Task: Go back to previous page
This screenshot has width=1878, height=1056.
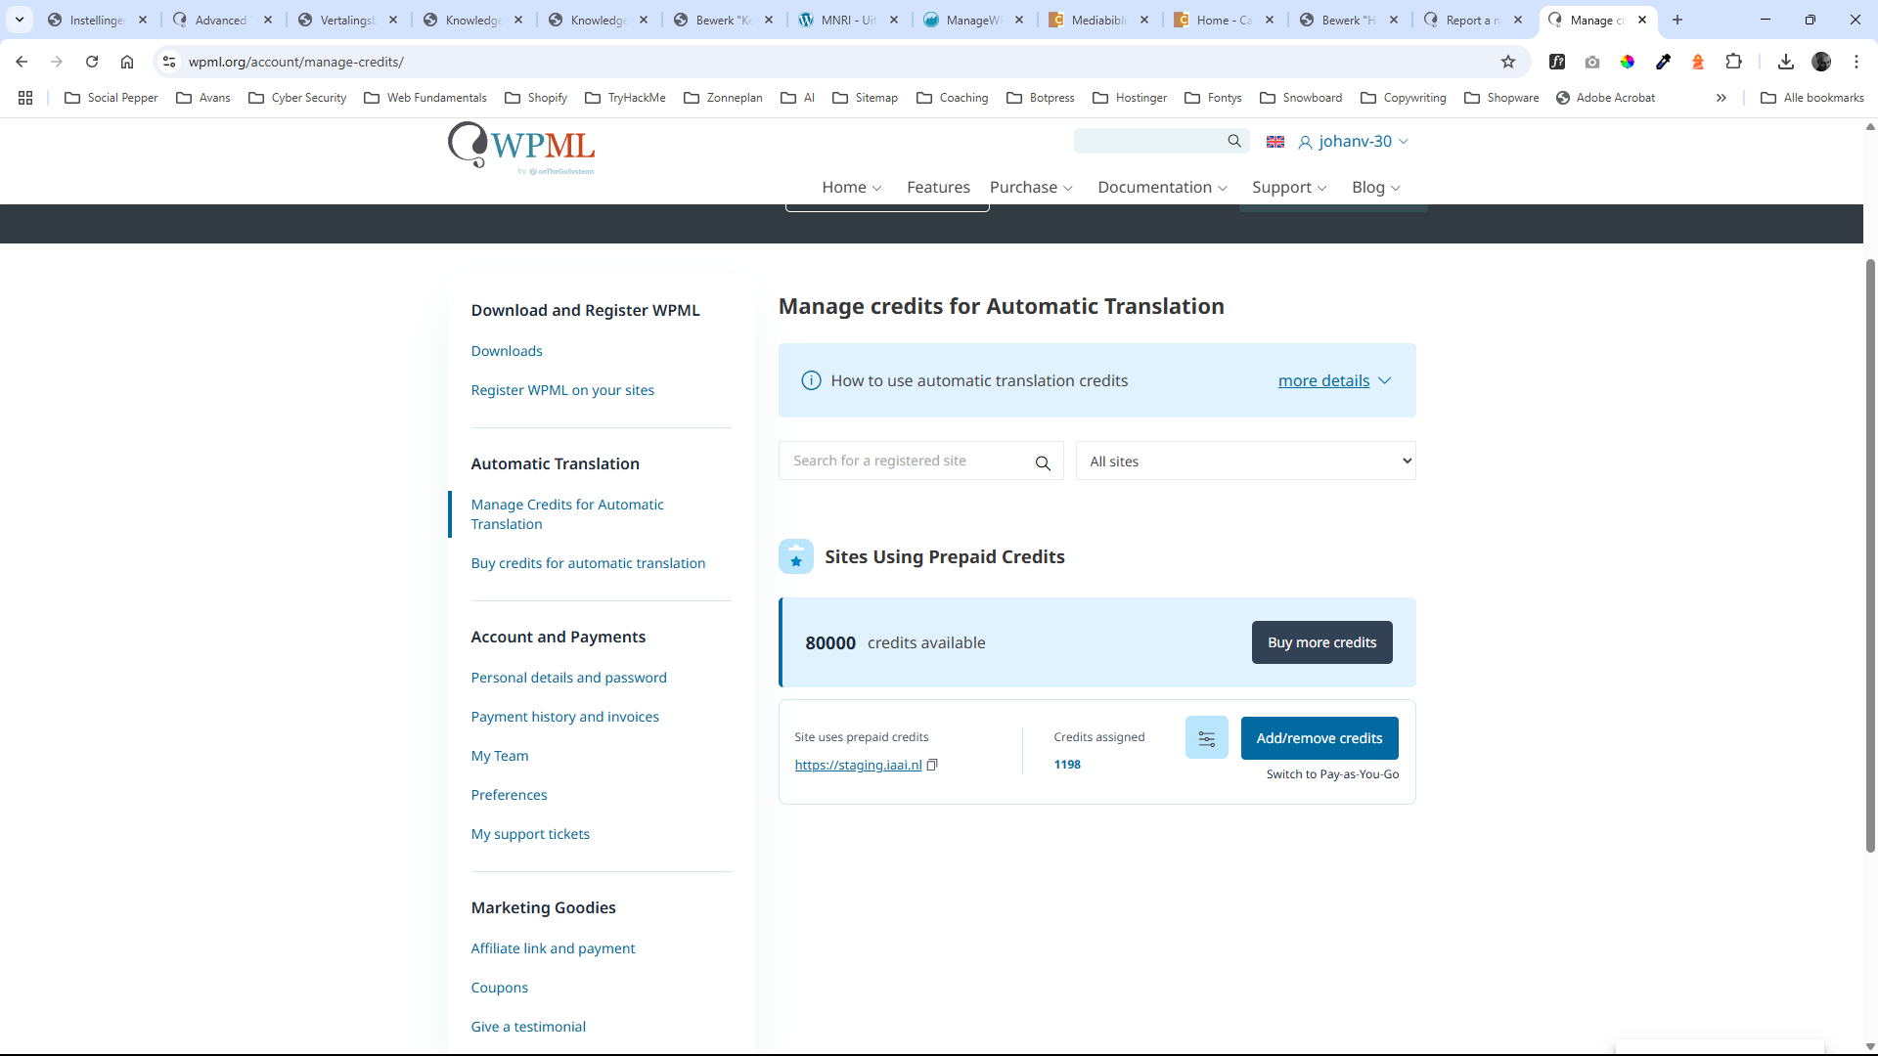Action: point(22,62)
